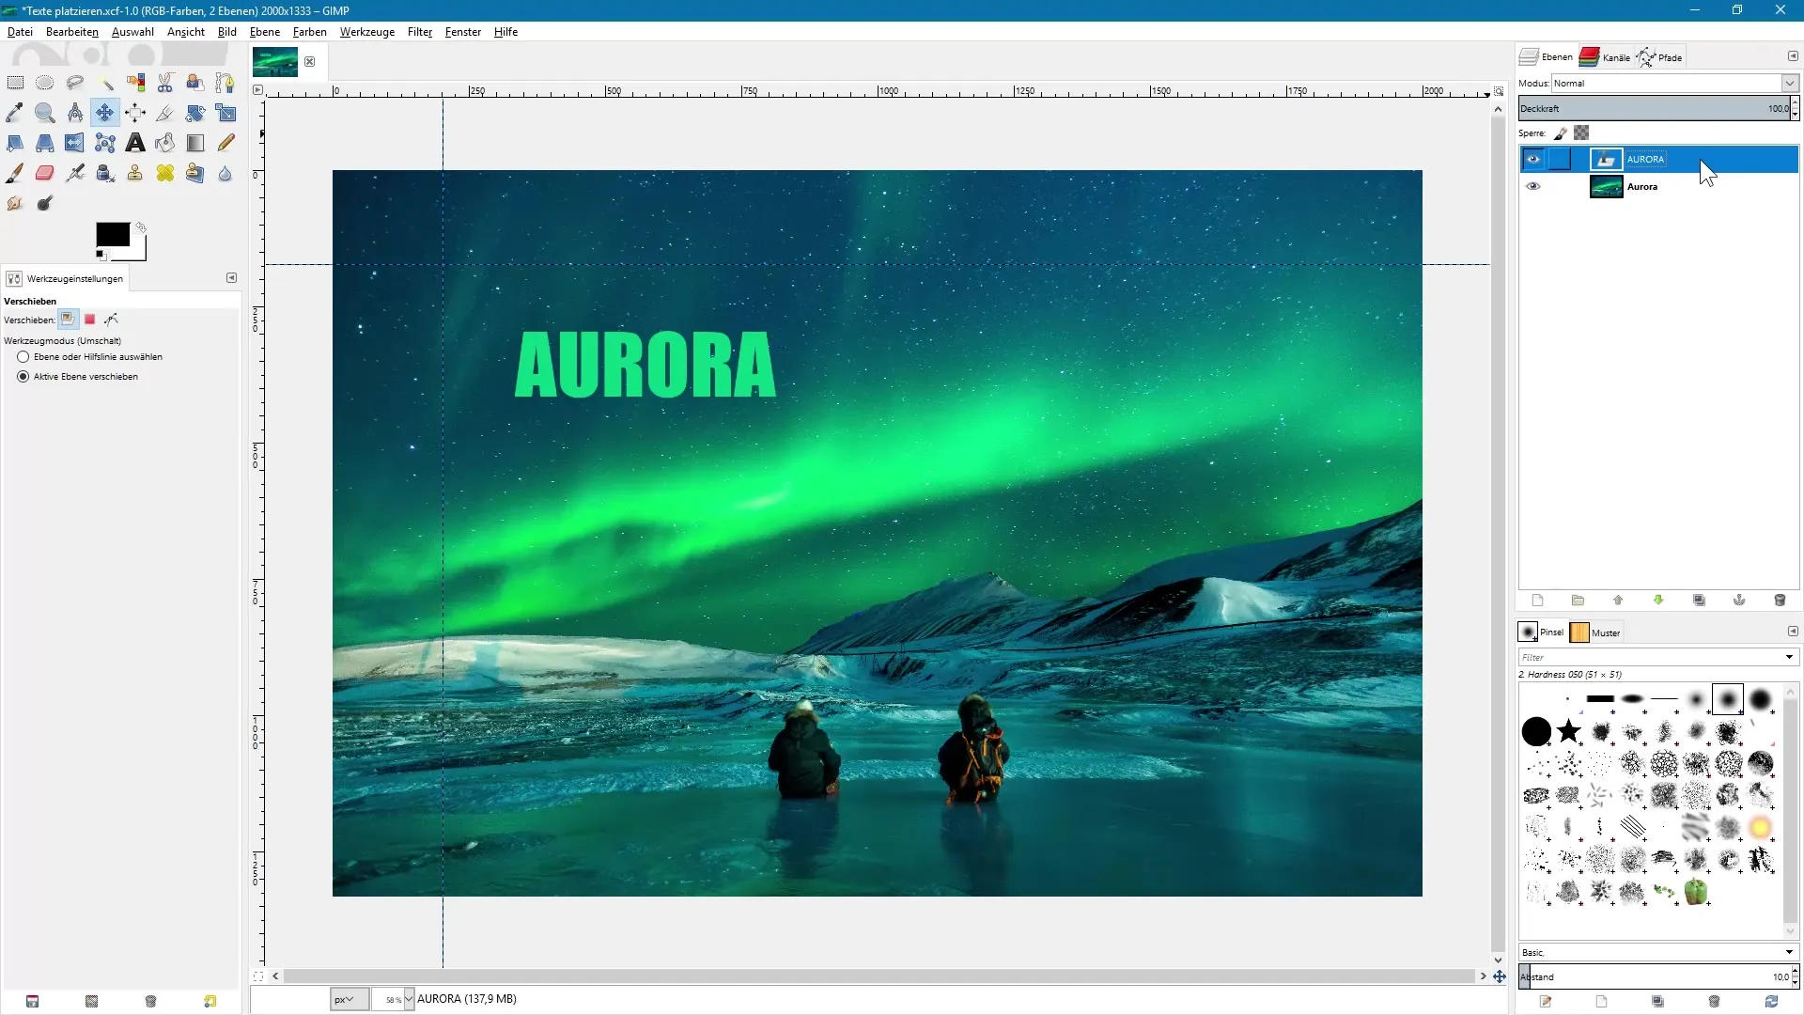Select the Cage Transform tool
Screen dimensions: 1804x1015
point(105,143)
